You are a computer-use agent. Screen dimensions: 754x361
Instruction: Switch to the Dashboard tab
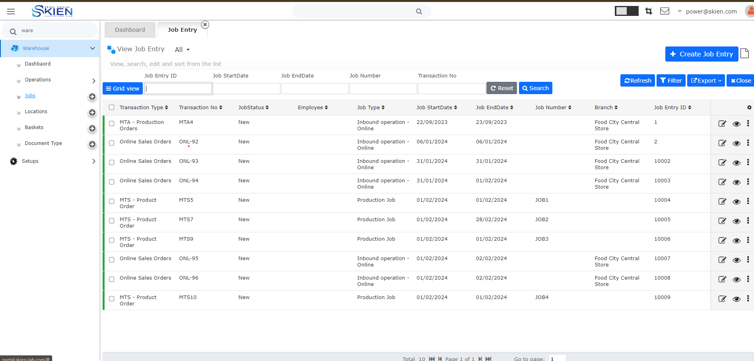[x=130, y=29]
